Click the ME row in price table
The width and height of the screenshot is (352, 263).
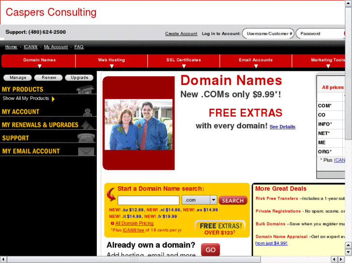[331, 142]
